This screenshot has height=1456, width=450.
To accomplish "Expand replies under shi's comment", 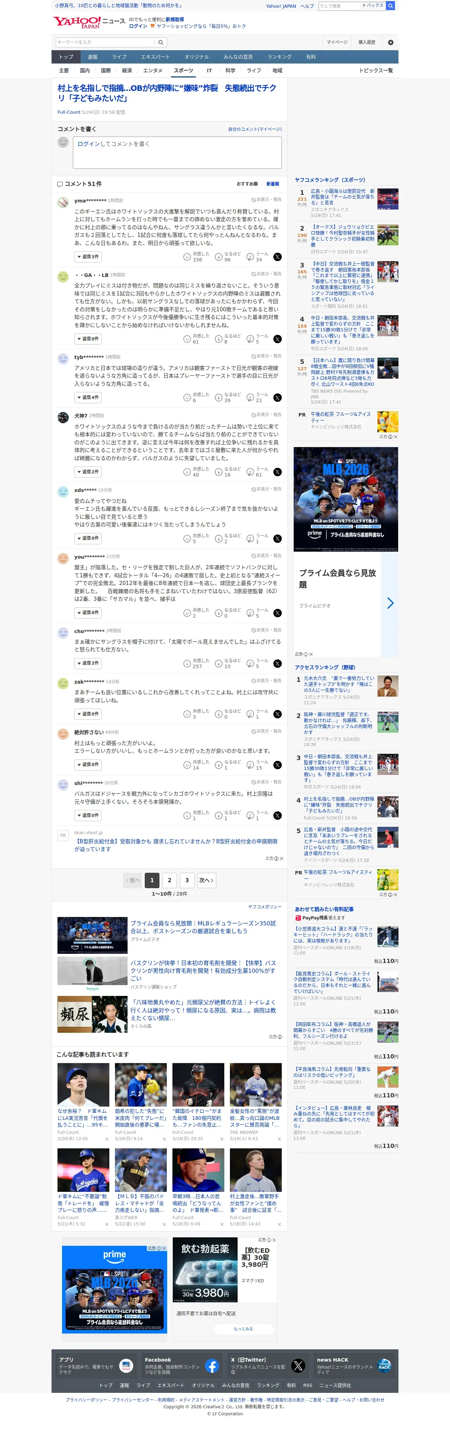I will pyautogui.click(x=88, y=816).
